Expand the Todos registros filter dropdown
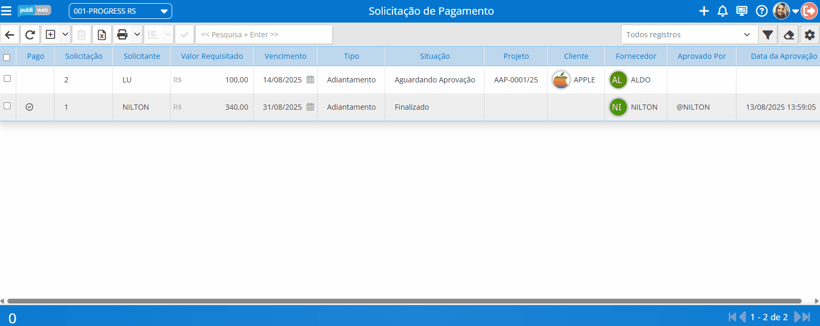The height and width of the screenshot is (326, 820). (689, 35)
